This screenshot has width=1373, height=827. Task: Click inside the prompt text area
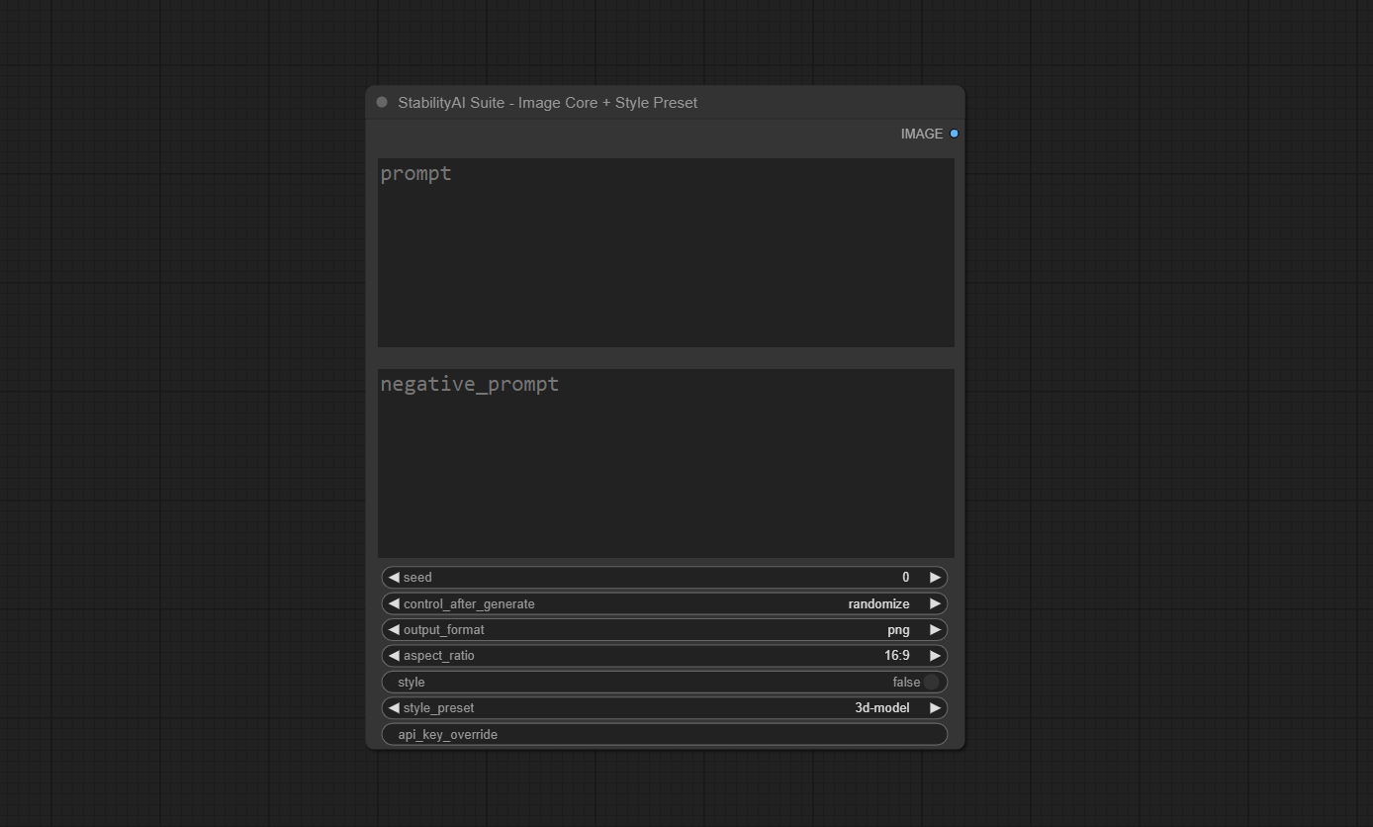[x=666, y=252]
